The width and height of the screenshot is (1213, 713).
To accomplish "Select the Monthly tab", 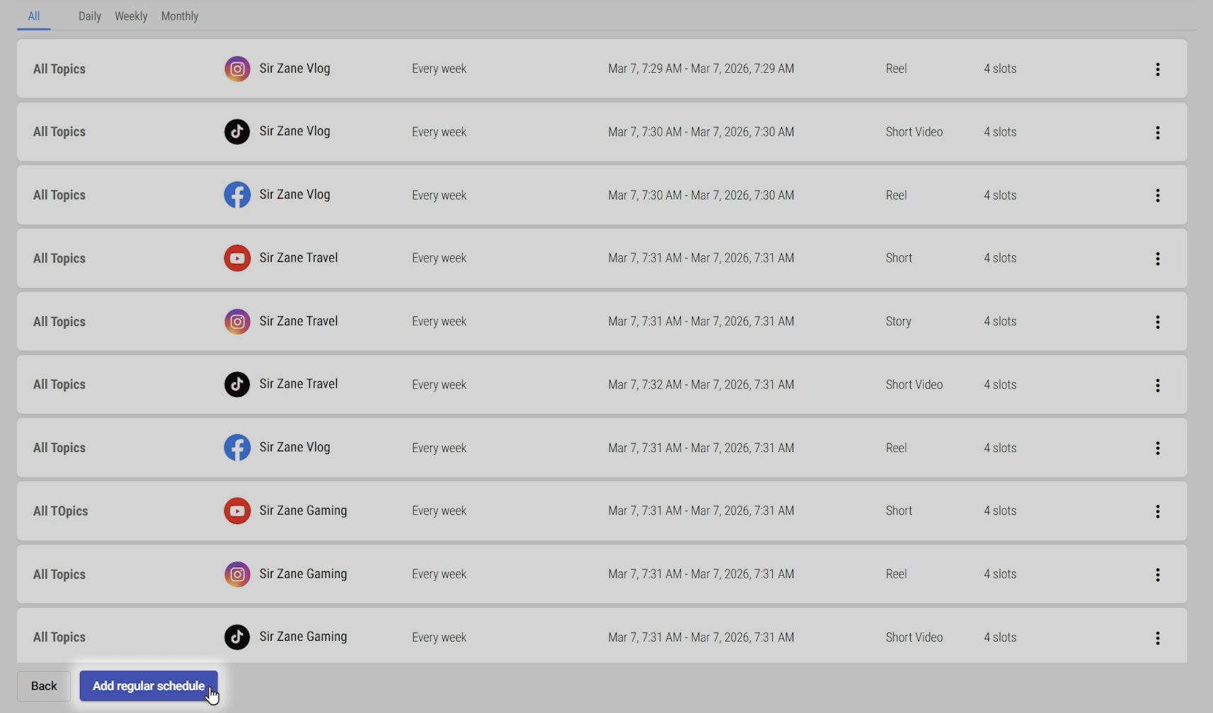I will (180, 16).
